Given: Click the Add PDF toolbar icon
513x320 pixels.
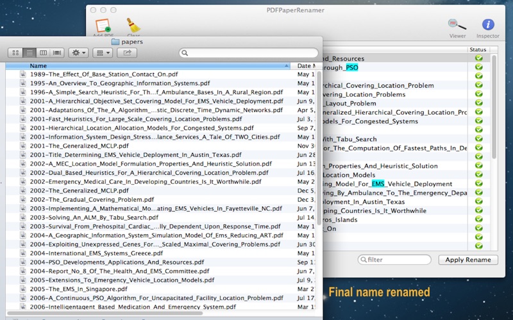Looking at the screenshot, I should pyautogui.click(x=103, y=27).
